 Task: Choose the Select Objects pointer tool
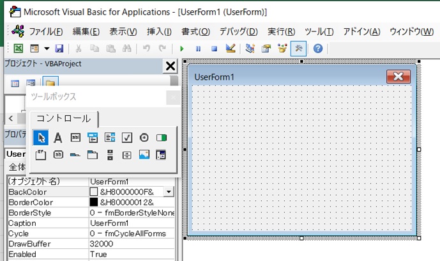tap(41, 138)
